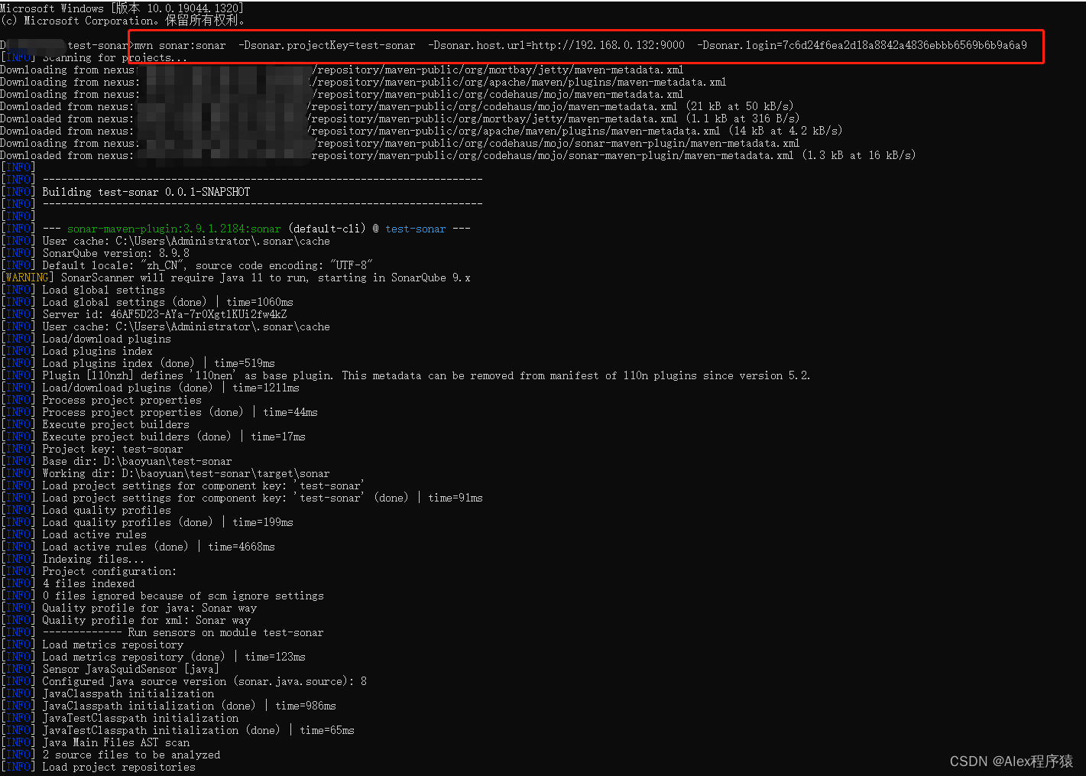Click the 'Sensor JavaSquidSensor [java]' line
Screen dimensions: 1086x776
111,669
